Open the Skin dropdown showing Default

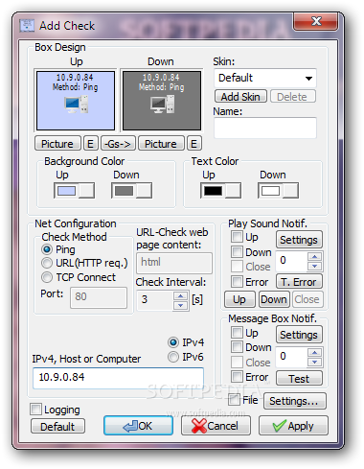pos(265,78)
